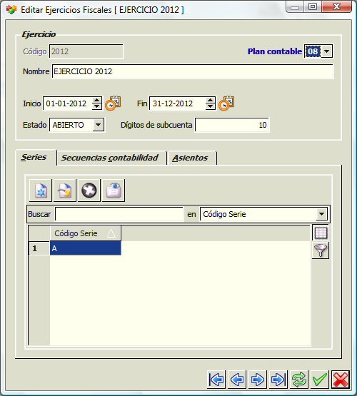The width and height of the screenshot is (357, 396).
Task: Refresh data with the green arrows button
Action: (299, 379)
